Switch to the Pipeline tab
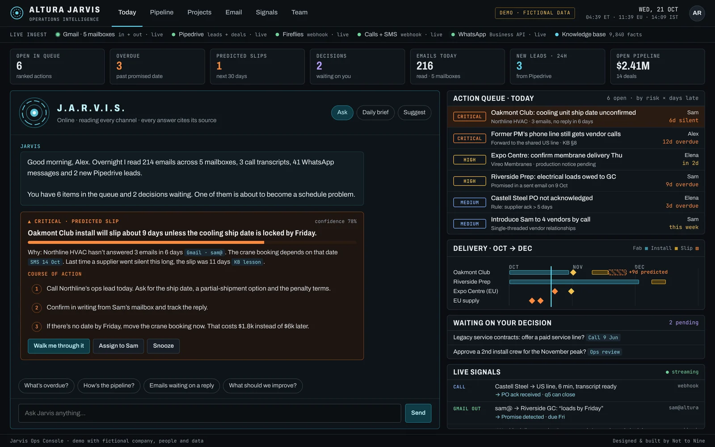The width and height of the screenshot is (715, 447). point(162,13)
